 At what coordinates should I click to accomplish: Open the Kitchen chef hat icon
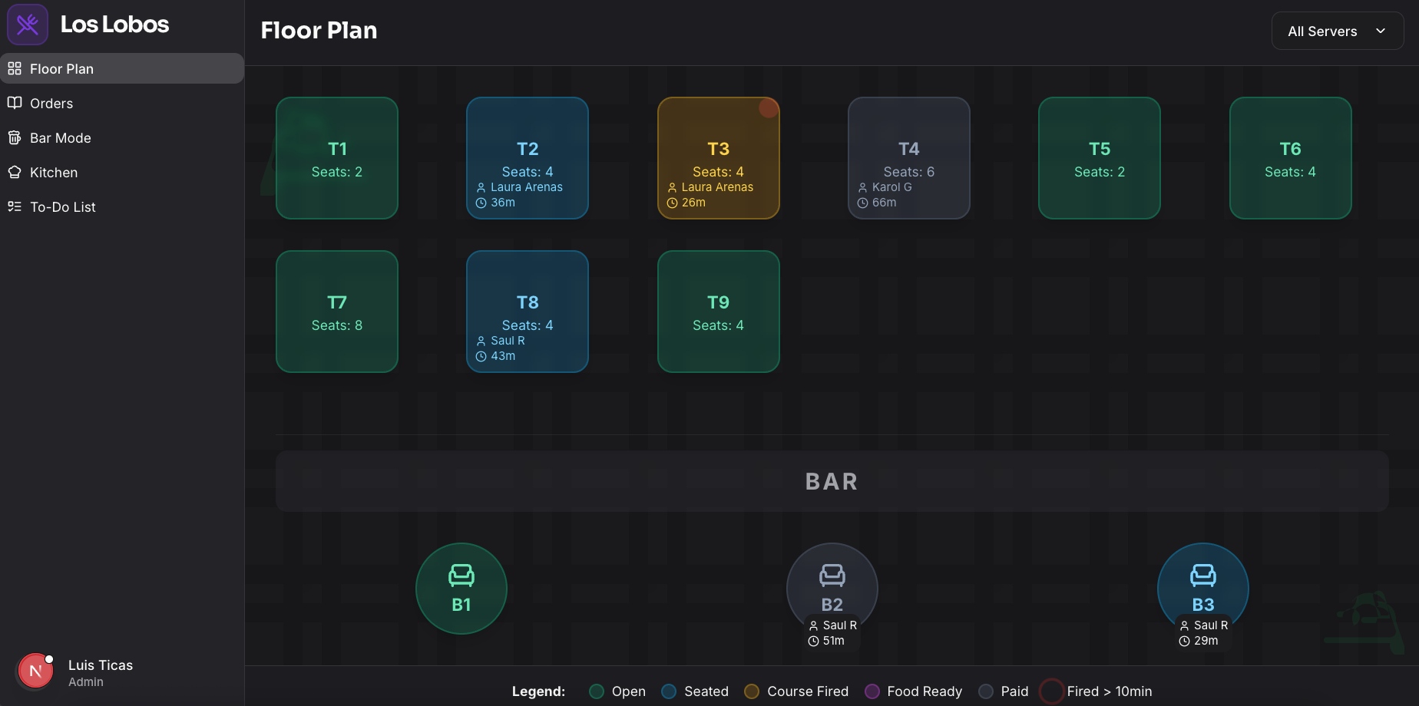[x=15, y=172]
